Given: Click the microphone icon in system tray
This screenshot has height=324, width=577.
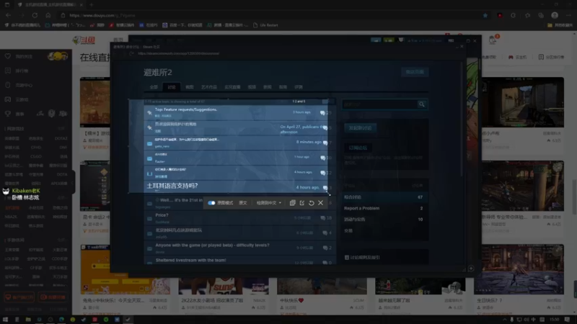Looking at the screenshot, I should (512, 320).
